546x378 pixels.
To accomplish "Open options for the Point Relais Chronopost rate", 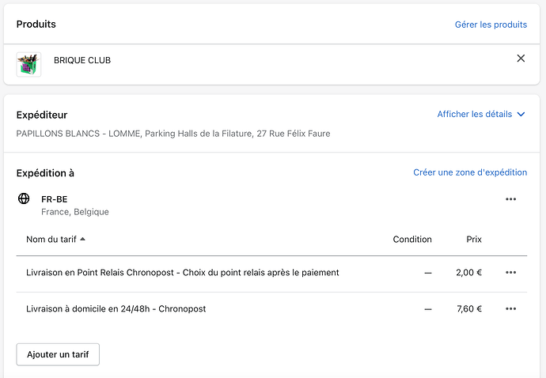I will tap(510, 273).
